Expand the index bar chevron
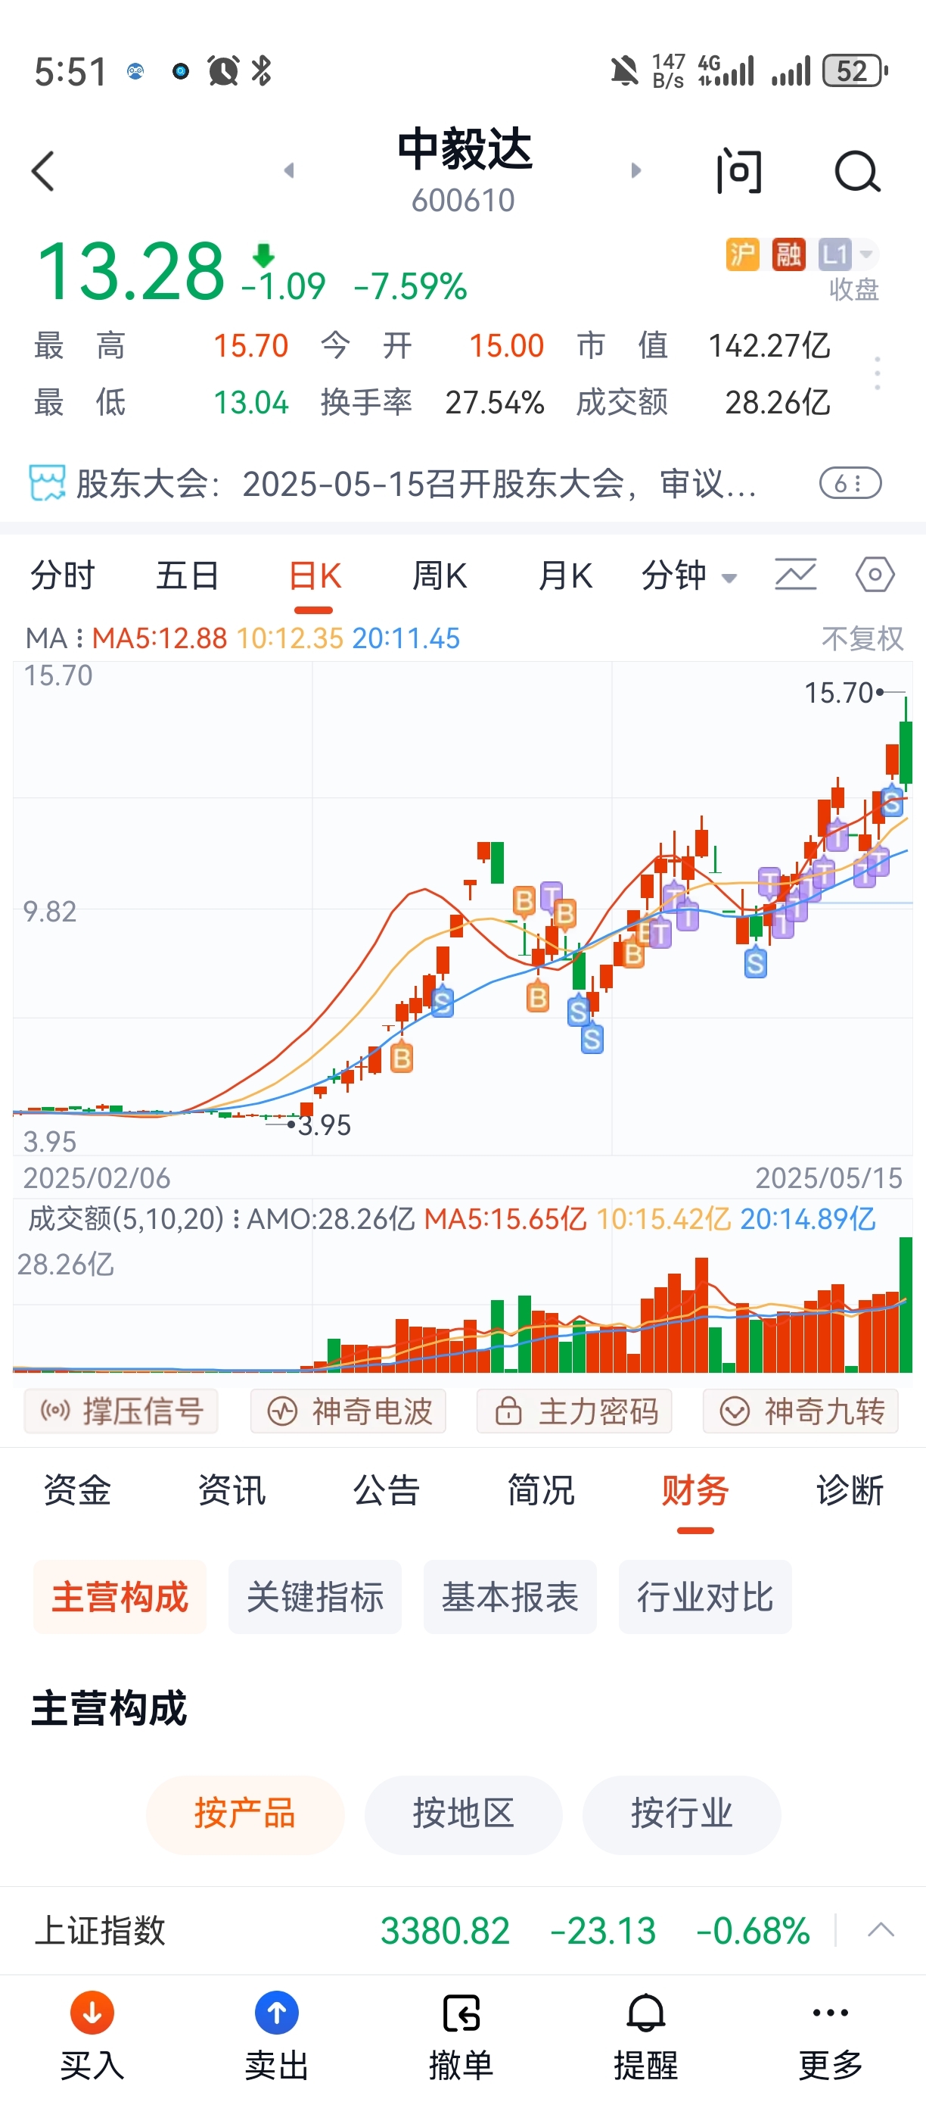The height and width of the screenshot is (2102, 926). tap(881, 1930)
